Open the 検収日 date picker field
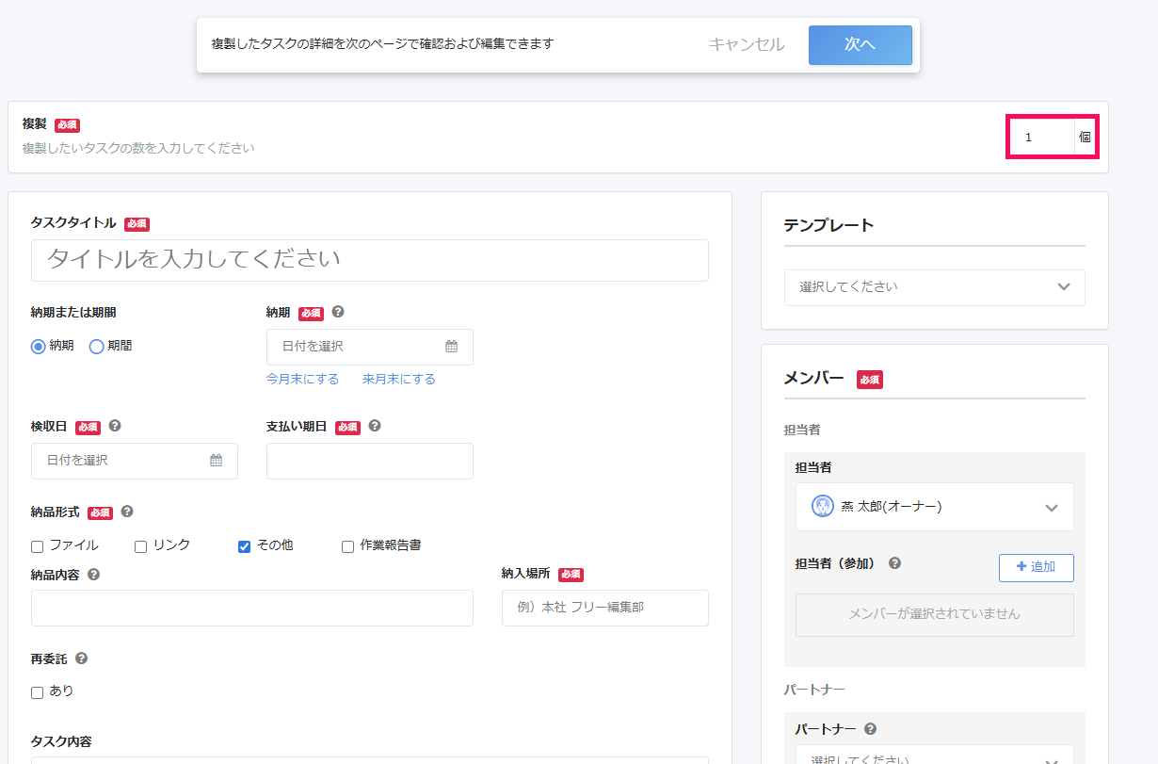This screenshot has width=1158, height=764. [135, 461]
